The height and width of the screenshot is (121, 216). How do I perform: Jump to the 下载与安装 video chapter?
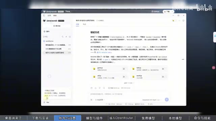tap(40, 118)
